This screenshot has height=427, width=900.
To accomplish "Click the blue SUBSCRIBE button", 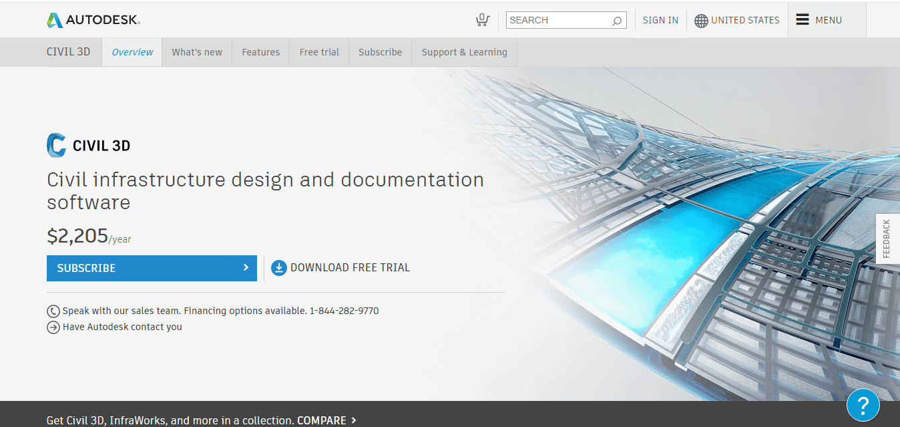I will pyautogui.click(x=152, y=268).
